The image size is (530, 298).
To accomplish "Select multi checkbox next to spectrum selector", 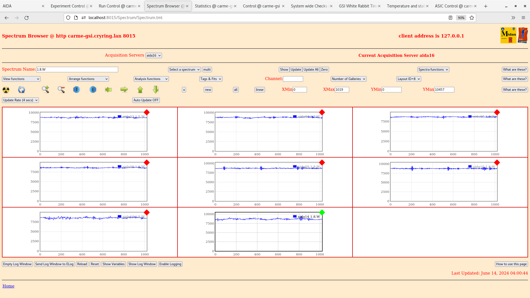I will pos(207,70).
